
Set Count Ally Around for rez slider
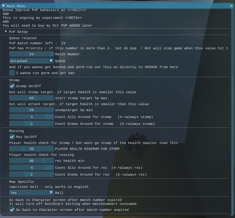click(x=32, y=168)
